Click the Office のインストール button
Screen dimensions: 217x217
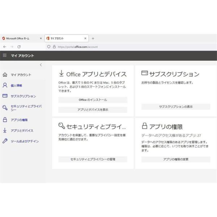tap(93, 100)
